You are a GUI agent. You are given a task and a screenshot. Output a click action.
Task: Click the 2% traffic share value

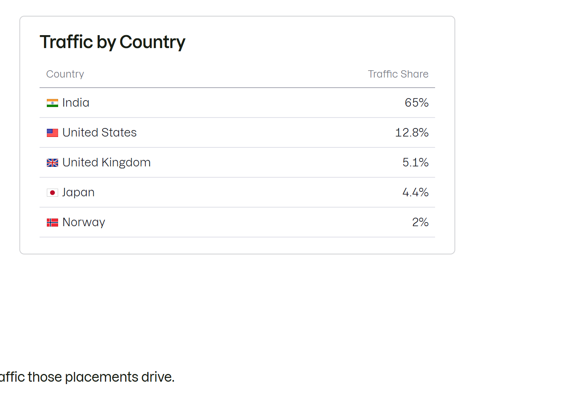[420, 222]
